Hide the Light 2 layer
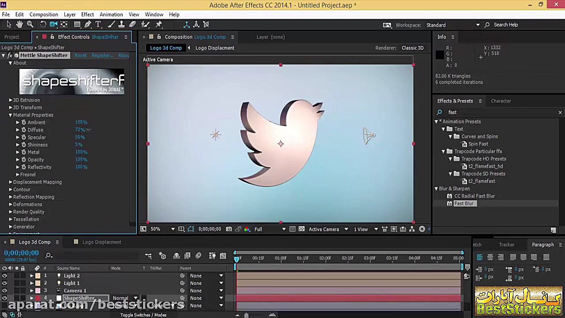The image size is (565, 318). coord(4,276)
